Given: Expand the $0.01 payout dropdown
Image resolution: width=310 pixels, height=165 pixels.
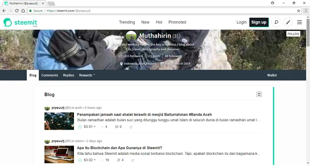Looking at the screenshot, I should (x=90, y=127).
